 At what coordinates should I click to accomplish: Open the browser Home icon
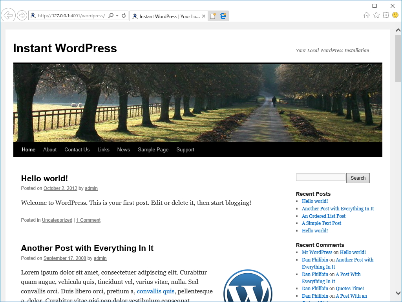[366, 14]
